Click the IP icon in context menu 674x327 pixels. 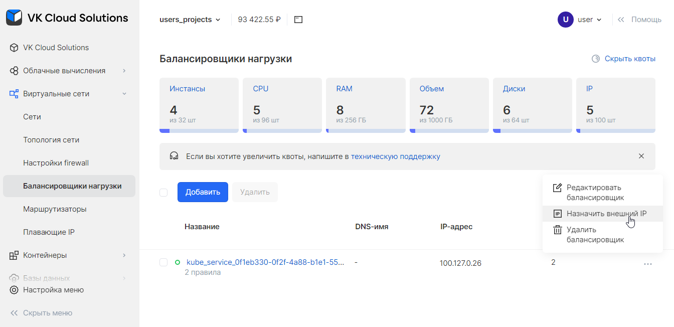tap(557, 214)
